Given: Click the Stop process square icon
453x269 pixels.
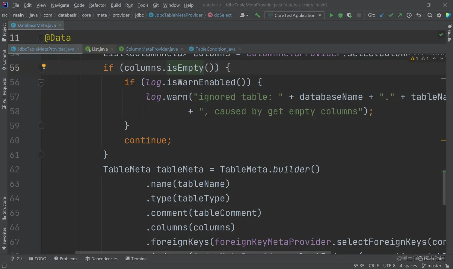Looking at the screenshot, I should click(359, 15).
